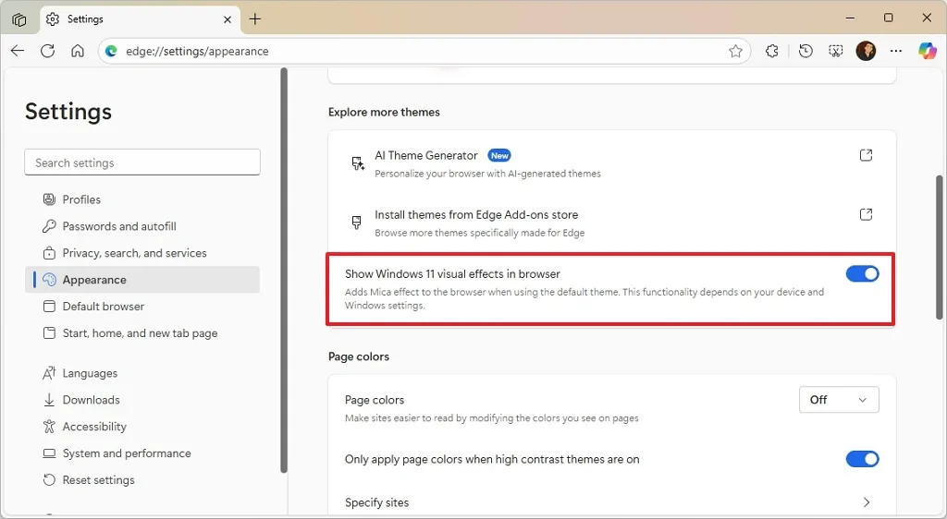
Task: Click the sidebar vertical scrollbar
Action: pyautogui.click(x=284, y=270)
